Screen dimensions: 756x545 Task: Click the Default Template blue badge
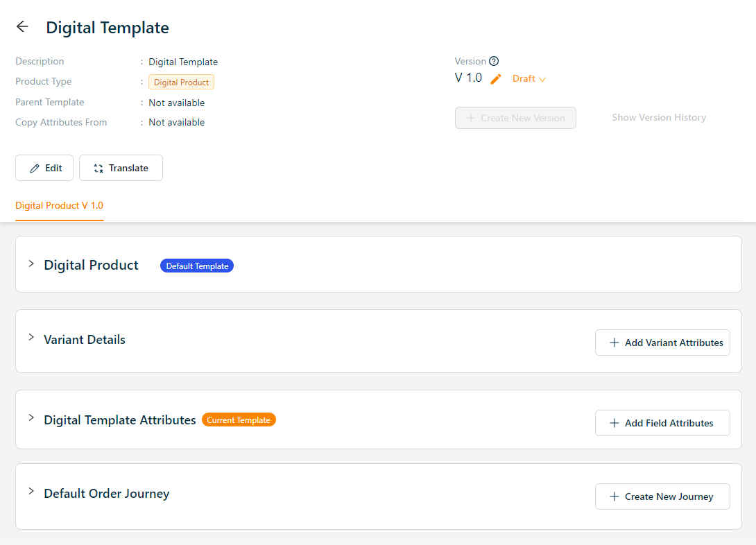point(197,266)
